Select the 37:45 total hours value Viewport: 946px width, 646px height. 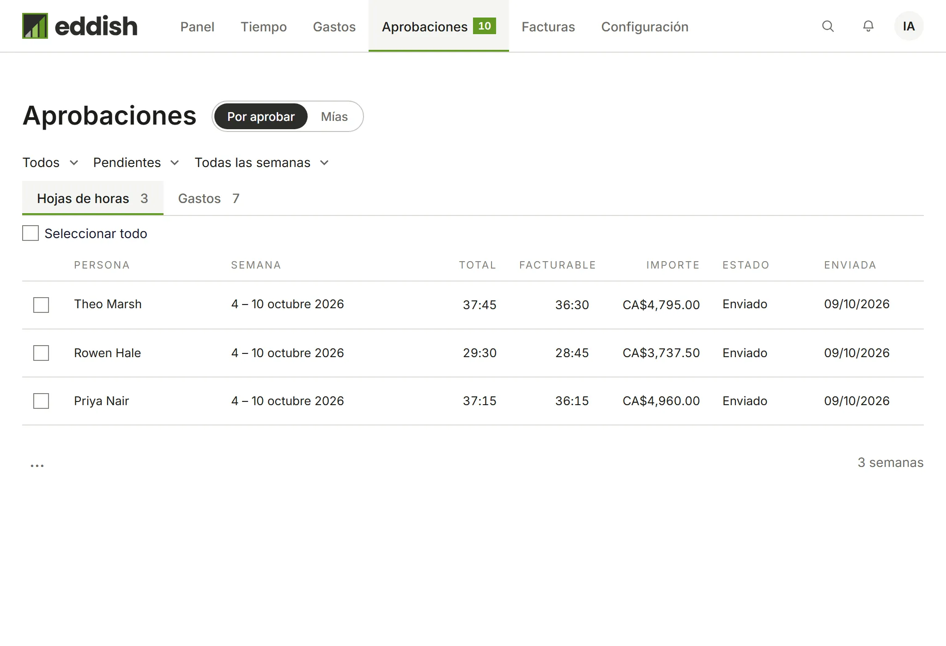tap(479, 305)
